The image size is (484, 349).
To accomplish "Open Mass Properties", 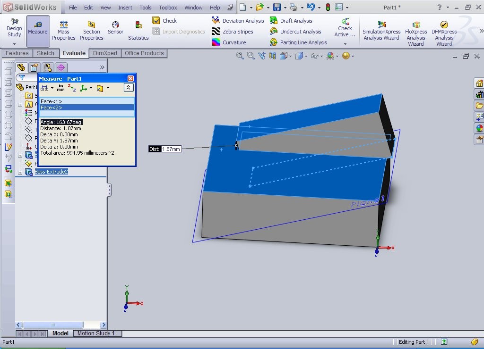I will pyautogui.click(x=64, y=31).
